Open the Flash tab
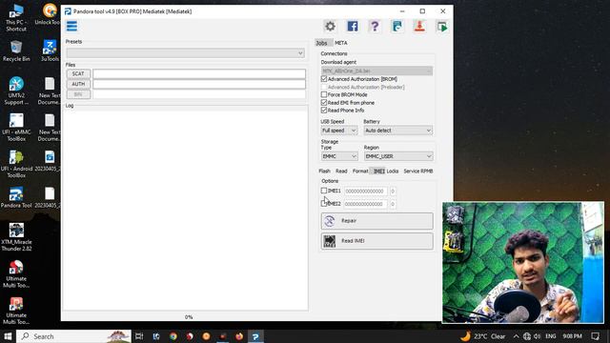The width and height of the screenshot is (610, 343). [324, 171]
